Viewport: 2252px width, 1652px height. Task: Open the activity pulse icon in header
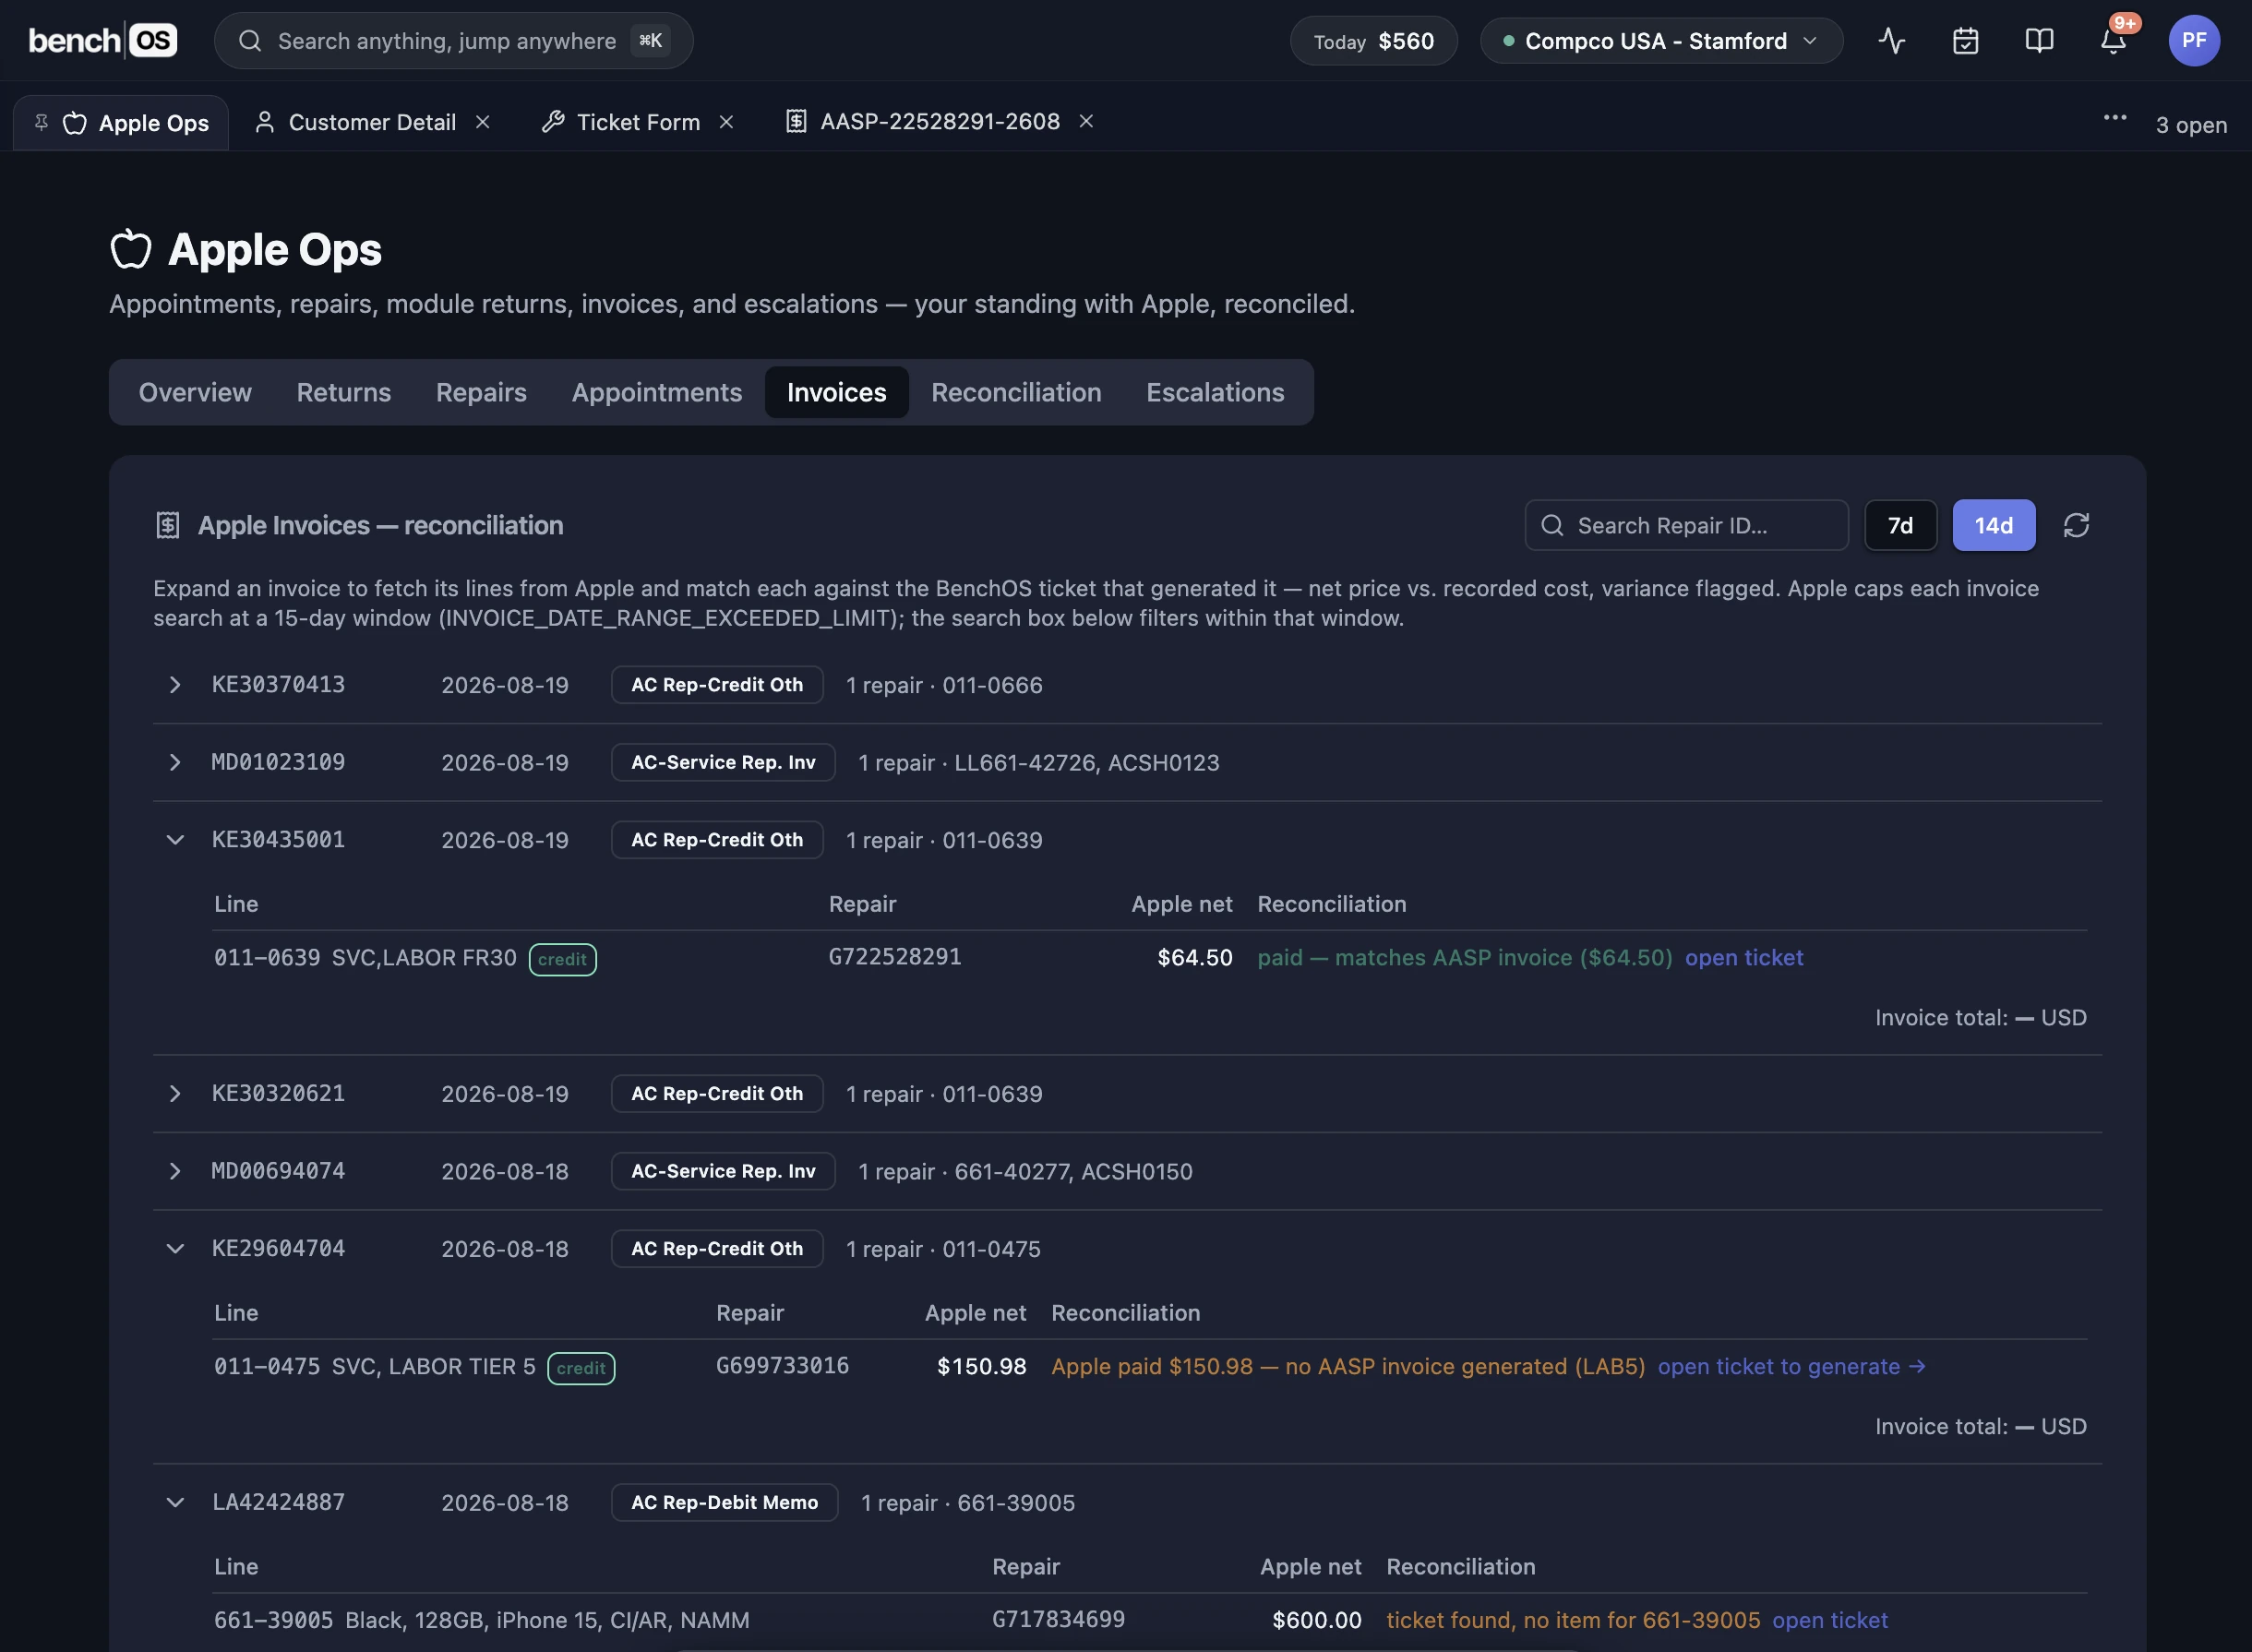(x=1891, y=41)
